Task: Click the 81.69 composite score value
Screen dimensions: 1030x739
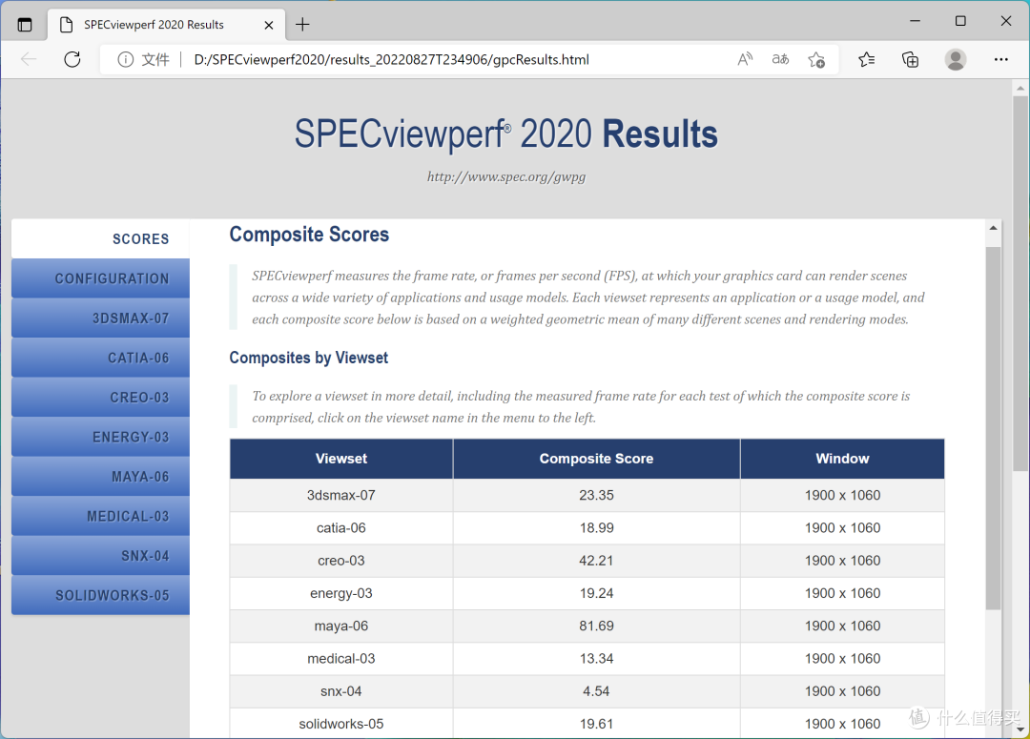Action: click(596, 626)
